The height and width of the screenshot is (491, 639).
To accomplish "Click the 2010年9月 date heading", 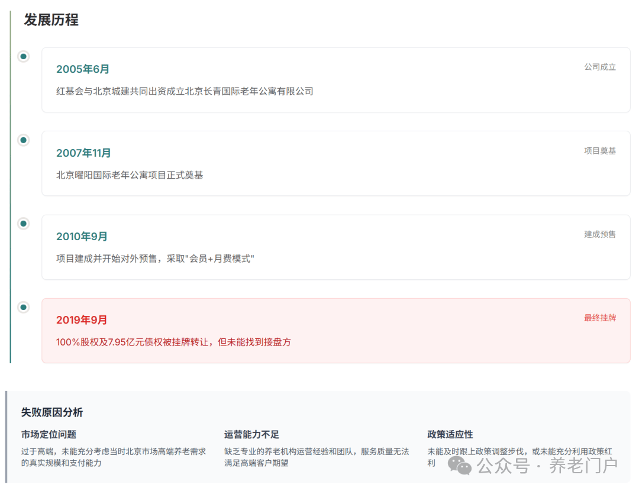I will [82, 237].
